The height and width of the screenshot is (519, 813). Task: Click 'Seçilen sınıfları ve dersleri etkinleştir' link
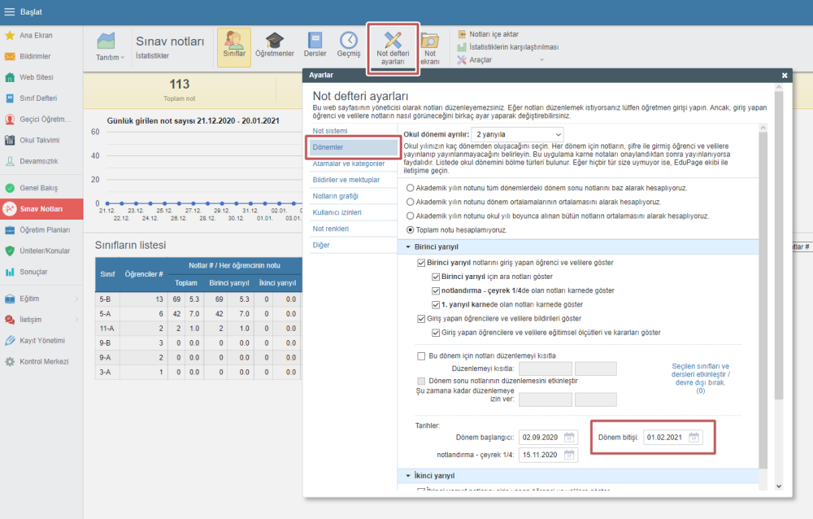click(701, 378)
